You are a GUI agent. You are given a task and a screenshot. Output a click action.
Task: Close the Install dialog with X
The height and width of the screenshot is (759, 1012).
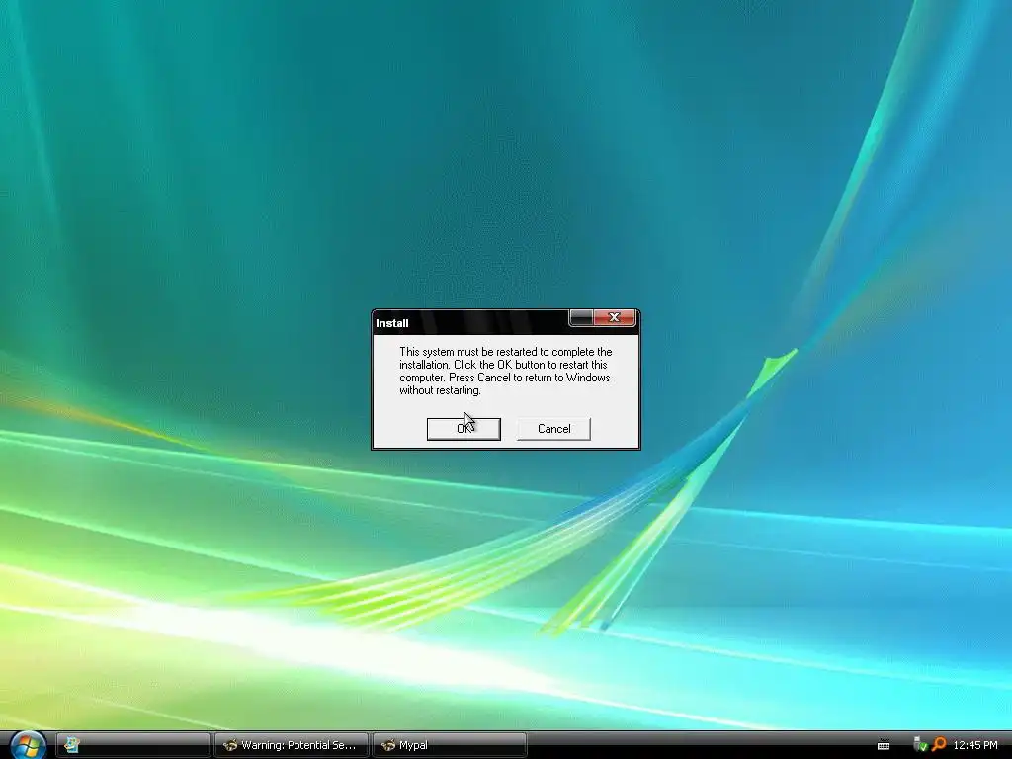click(614, 317)
